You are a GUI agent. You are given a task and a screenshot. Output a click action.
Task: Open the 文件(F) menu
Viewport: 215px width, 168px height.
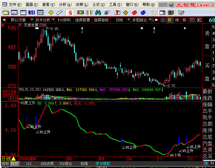(x=15, y=5)
